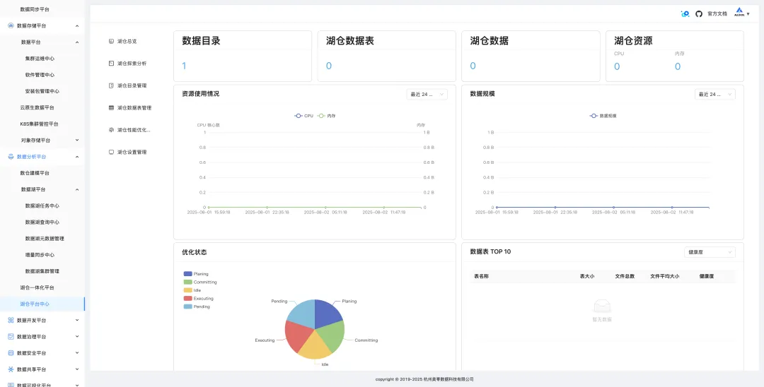Click the 数据共享平台 sidebar icon

pyautogui.click(x=11, y=369)
